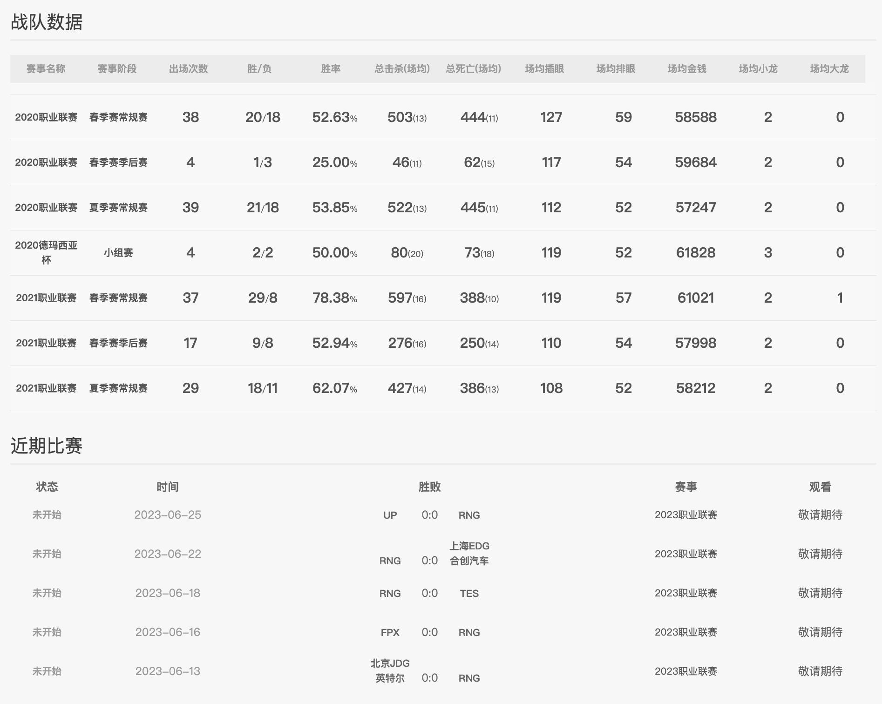This screenshot has height=704, width=882.
Task: Click the 胜败 column header in recent matches
Action: pyautogui.click(x=430, y=487)
